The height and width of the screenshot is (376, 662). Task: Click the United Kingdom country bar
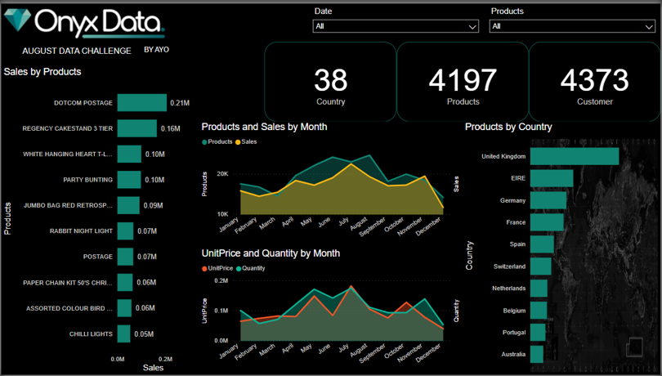pyautogui.click(x=574, y=156)
